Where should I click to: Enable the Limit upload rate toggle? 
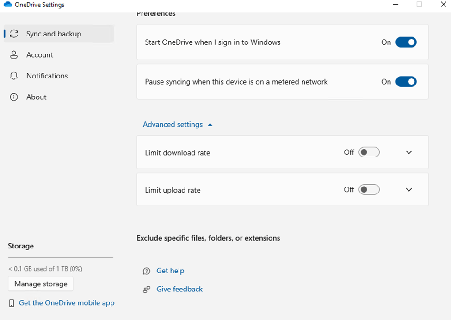pyautogui.click(x=369, y=190)
